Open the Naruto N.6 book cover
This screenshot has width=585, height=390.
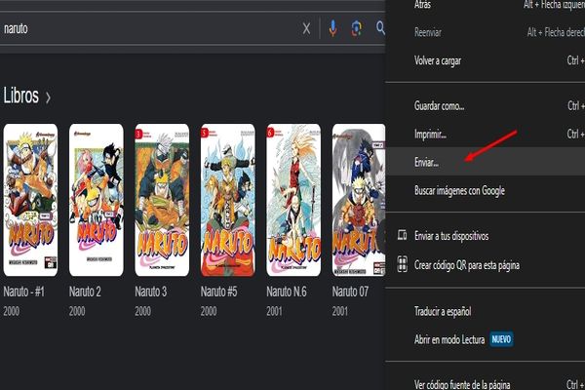click(x=293, y=200)
